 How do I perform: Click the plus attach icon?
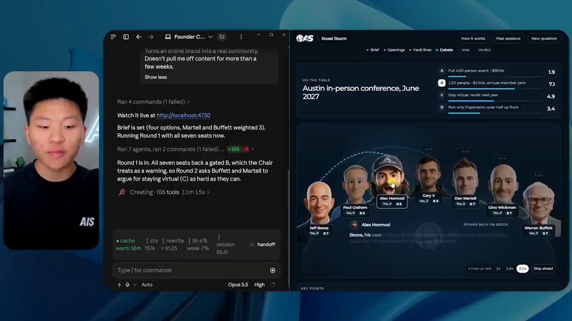pyautogui.click(x=119, y=284)
